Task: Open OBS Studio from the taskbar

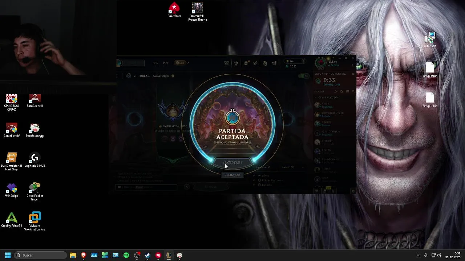Action: pos(137,255)
